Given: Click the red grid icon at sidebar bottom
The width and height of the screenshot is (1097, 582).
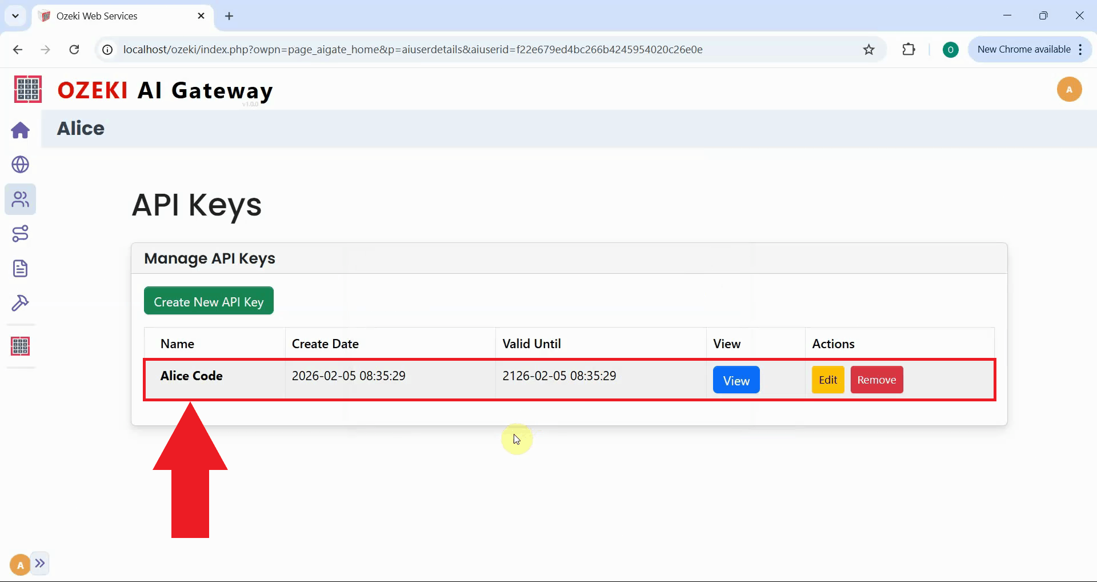Looking at the screenshot, I should click(x=20, y=345).
